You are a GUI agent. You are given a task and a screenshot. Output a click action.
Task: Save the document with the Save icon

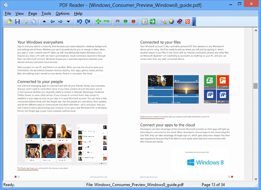[17, 22]
